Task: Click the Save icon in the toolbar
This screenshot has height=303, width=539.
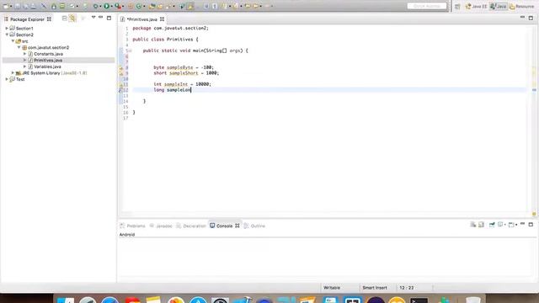Action: (x=17, y=6)
